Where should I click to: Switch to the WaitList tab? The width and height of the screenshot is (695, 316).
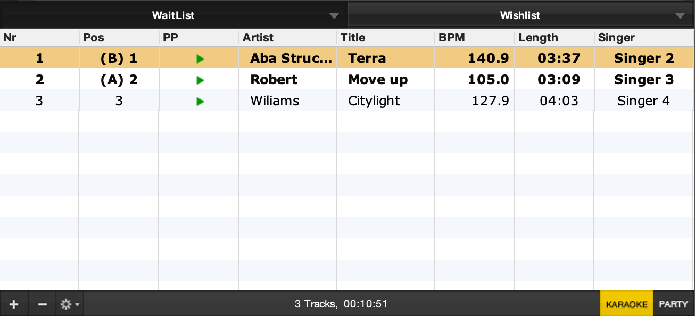[x=173, y=15]
